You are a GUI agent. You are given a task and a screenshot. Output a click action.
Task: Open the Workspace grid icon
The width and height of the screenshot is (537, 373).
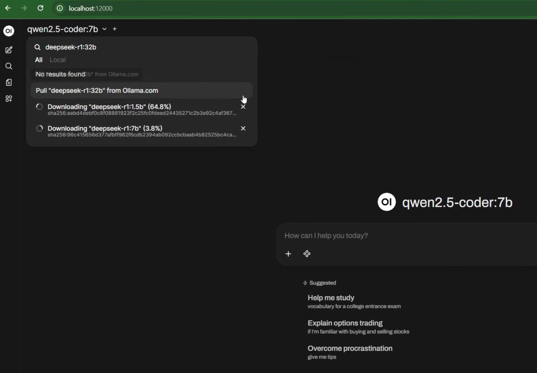(x=9, y=99)
